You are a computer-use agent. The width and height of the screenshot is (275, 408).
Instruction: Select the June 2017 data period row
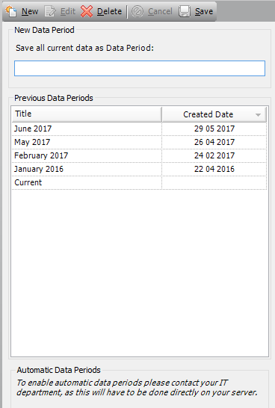point(140,129)
